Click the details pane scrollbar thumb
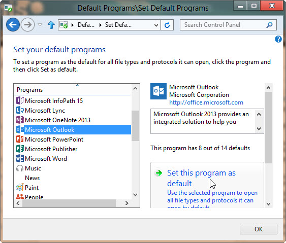This screenshot has width=286, height=243. click(268, 127)
